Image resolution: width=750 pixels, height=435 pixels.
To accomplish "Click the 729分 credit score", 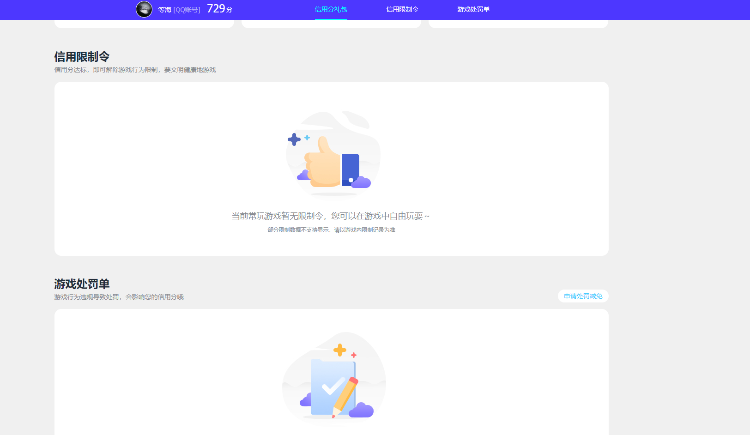I will (220, 8).
